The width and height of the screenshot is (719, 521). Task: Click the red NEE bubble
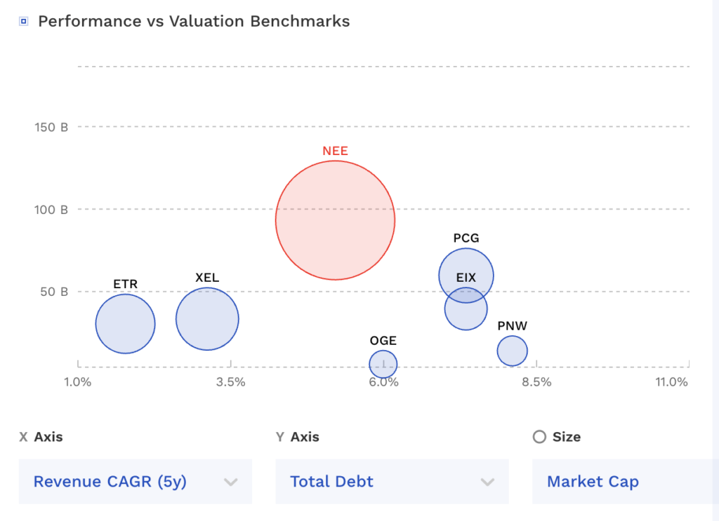335,220
